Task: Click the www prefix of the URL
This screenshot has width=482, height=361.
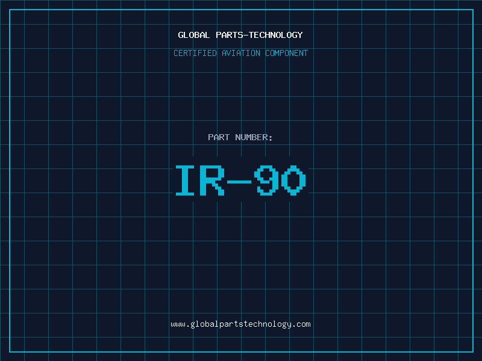Action: tap(178, 324)
